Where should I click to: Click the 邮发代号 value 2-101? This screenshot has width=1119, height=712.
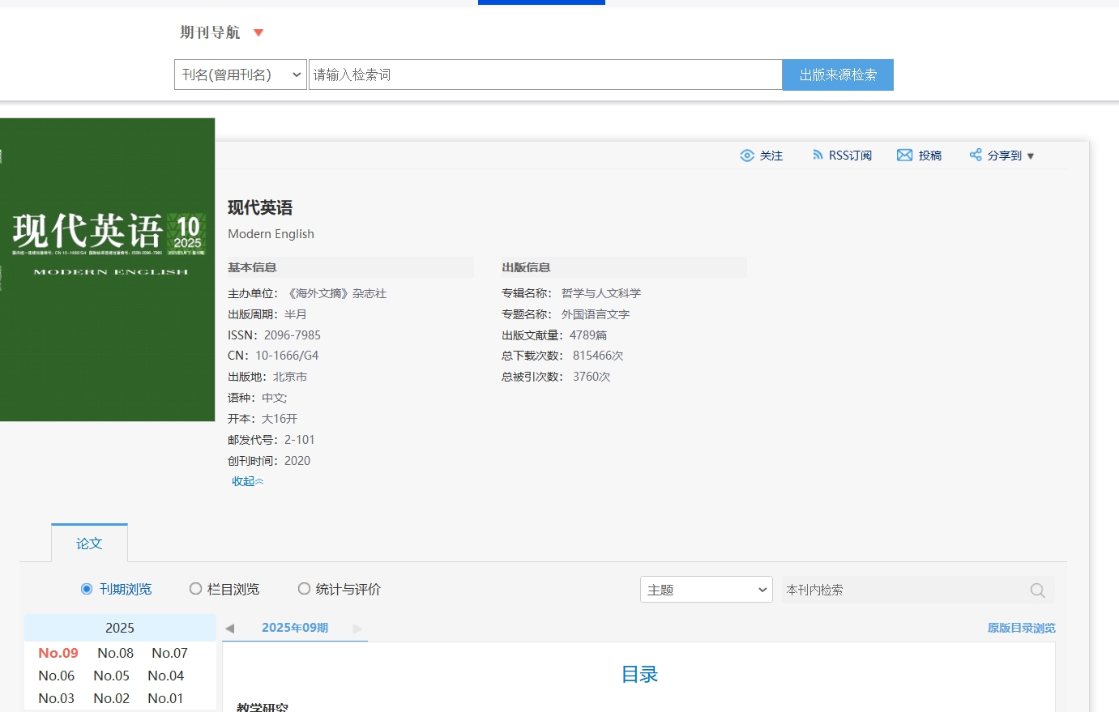[299, 440]
